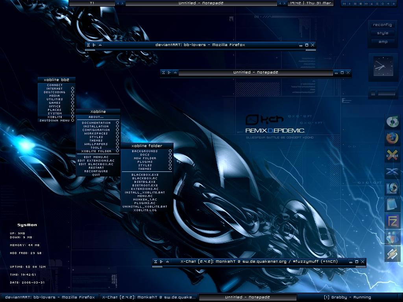Click the hourglass icon on Firefox titlebar
The width and height of the screenshot is (403, 302).
[89, 45]
